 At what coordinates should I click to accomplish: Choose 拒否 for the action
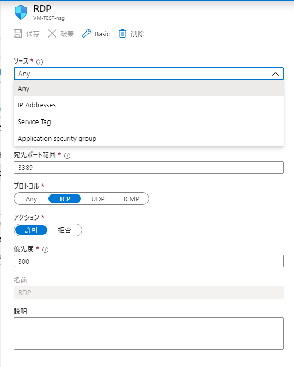pos(64,230)
